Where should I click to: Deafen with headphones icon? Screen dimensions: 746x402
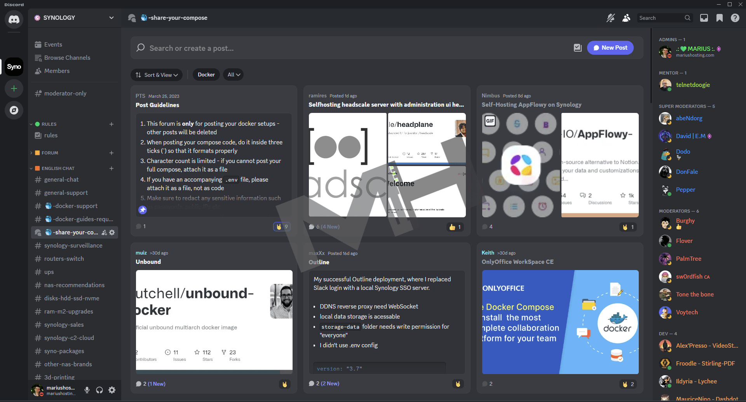coord(99,390)
